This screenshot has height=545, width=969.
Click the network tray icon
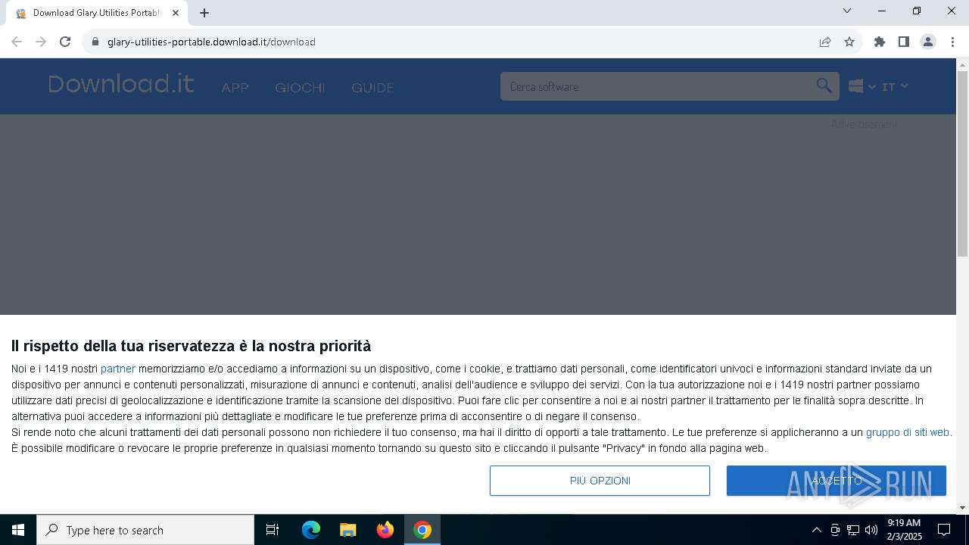[853, 530]
